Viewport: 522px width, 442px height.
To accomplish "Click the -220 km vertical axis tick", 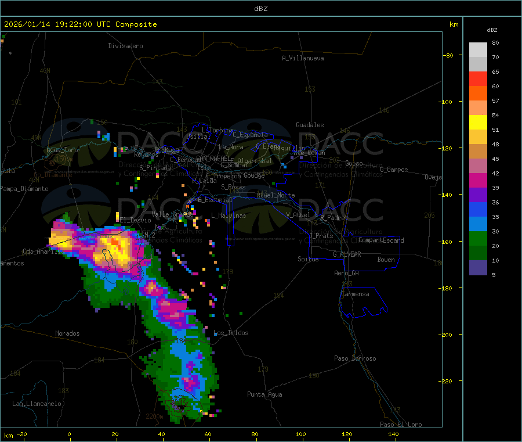I will pos(447,381).
